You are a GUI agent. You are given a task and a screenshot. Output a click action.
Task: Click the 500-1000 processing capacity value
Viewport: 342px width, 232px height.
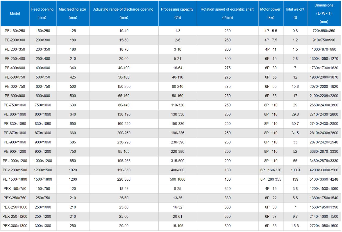click(178, 179)
